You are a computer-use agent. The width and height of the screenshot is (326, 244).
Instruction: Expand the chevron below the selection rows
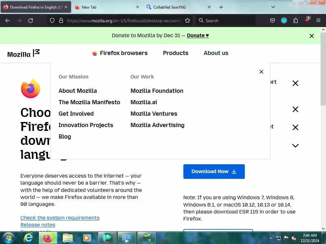295,146
